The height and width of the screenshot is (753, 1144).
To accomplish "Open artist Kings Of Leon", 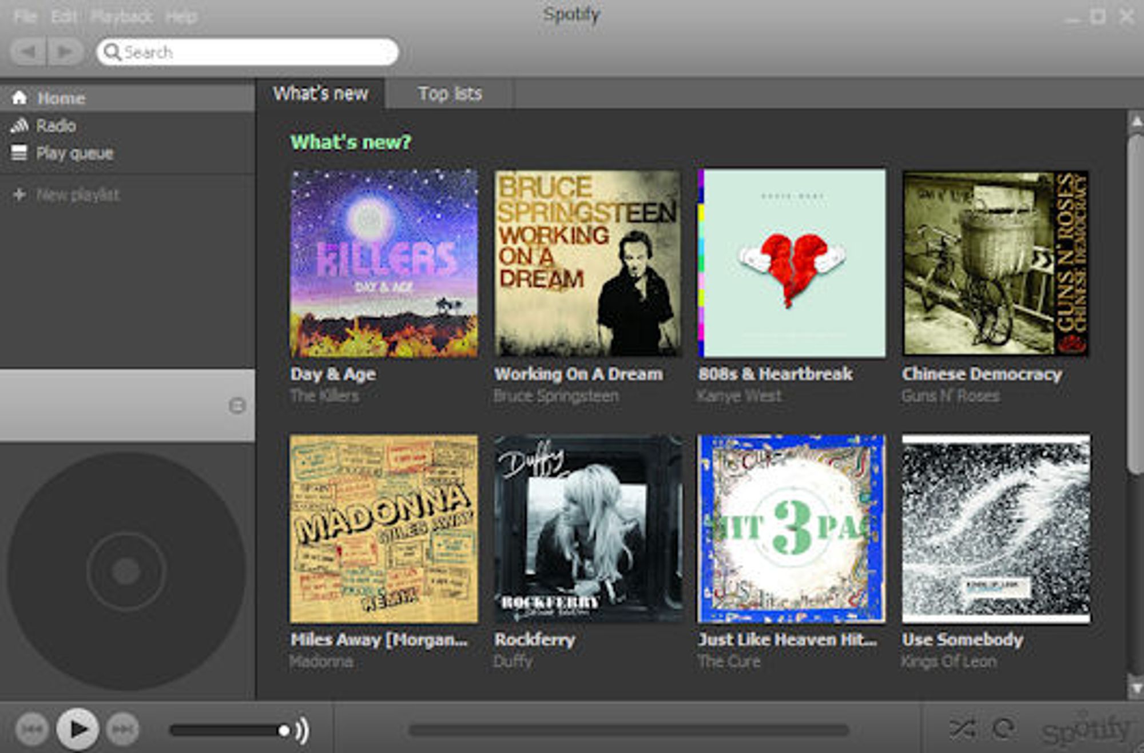I will pyautogui.click(x=948, y=662).
